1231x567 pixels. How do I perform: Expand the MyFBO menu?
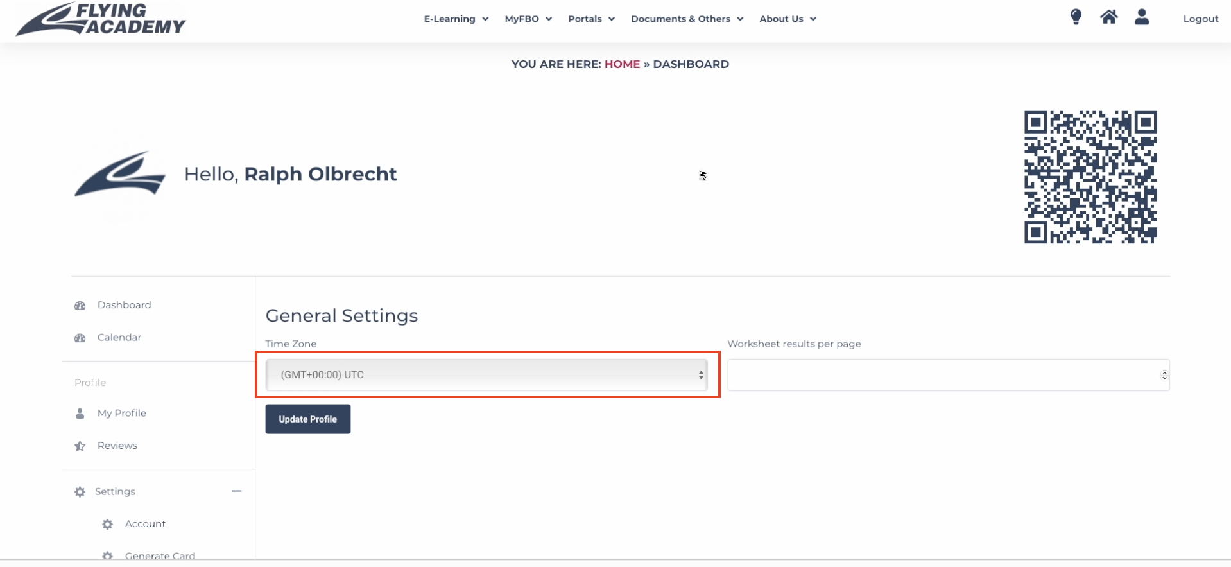[x=528, y=19]
